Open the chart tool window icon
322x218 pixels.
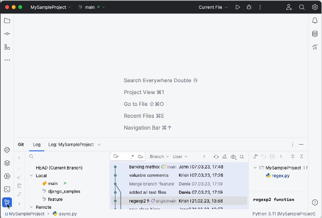(x=315, y=47)
